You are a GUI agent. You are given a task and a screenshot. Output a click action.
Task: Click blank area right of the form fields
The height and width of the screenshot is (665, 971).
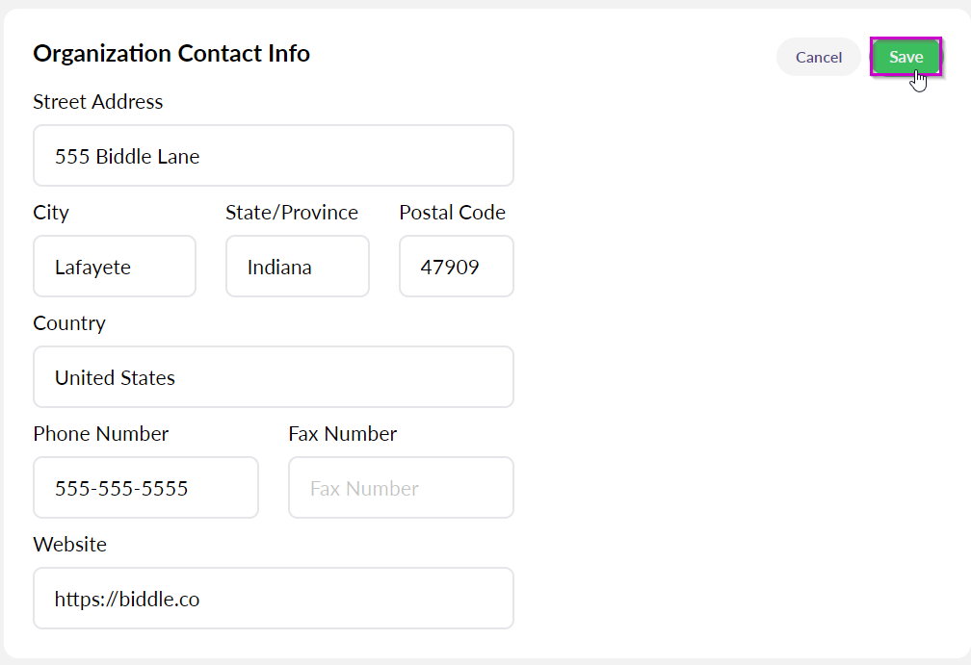tap(737, 371)
